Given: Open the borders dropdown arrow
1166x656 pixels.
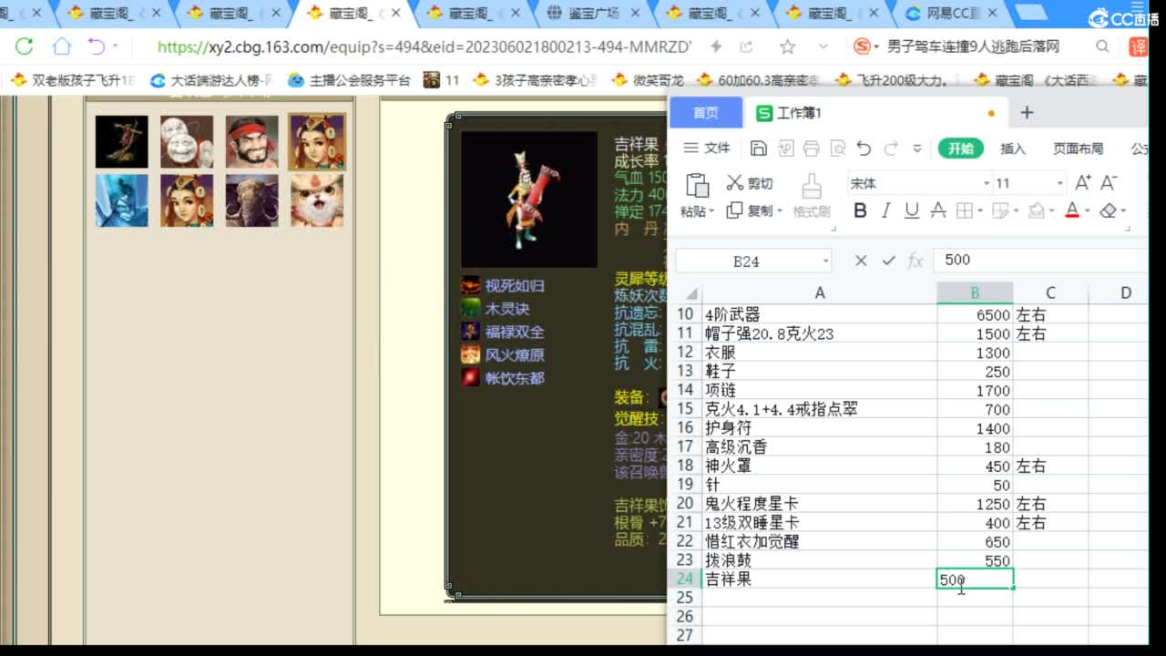Looking at the screenshot, I should 979,210.
